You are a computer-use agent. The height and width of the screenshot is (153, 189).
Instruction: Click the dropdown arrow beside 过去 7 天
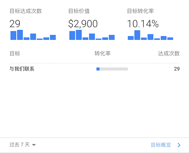pyautogui.click(x=34, y=145)
